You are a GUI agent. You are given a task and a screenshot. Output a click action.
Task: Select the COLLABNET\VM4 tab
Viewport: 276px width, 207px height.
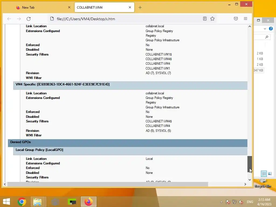click(x=104, y=7)
